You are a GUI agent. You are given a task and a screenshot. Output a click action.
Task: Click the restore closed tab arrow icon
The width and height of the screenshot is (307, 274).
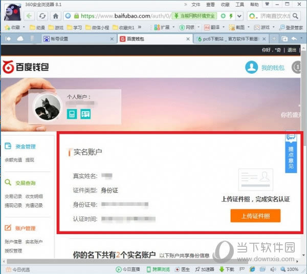pyautogui.click(x=294, y=38)
